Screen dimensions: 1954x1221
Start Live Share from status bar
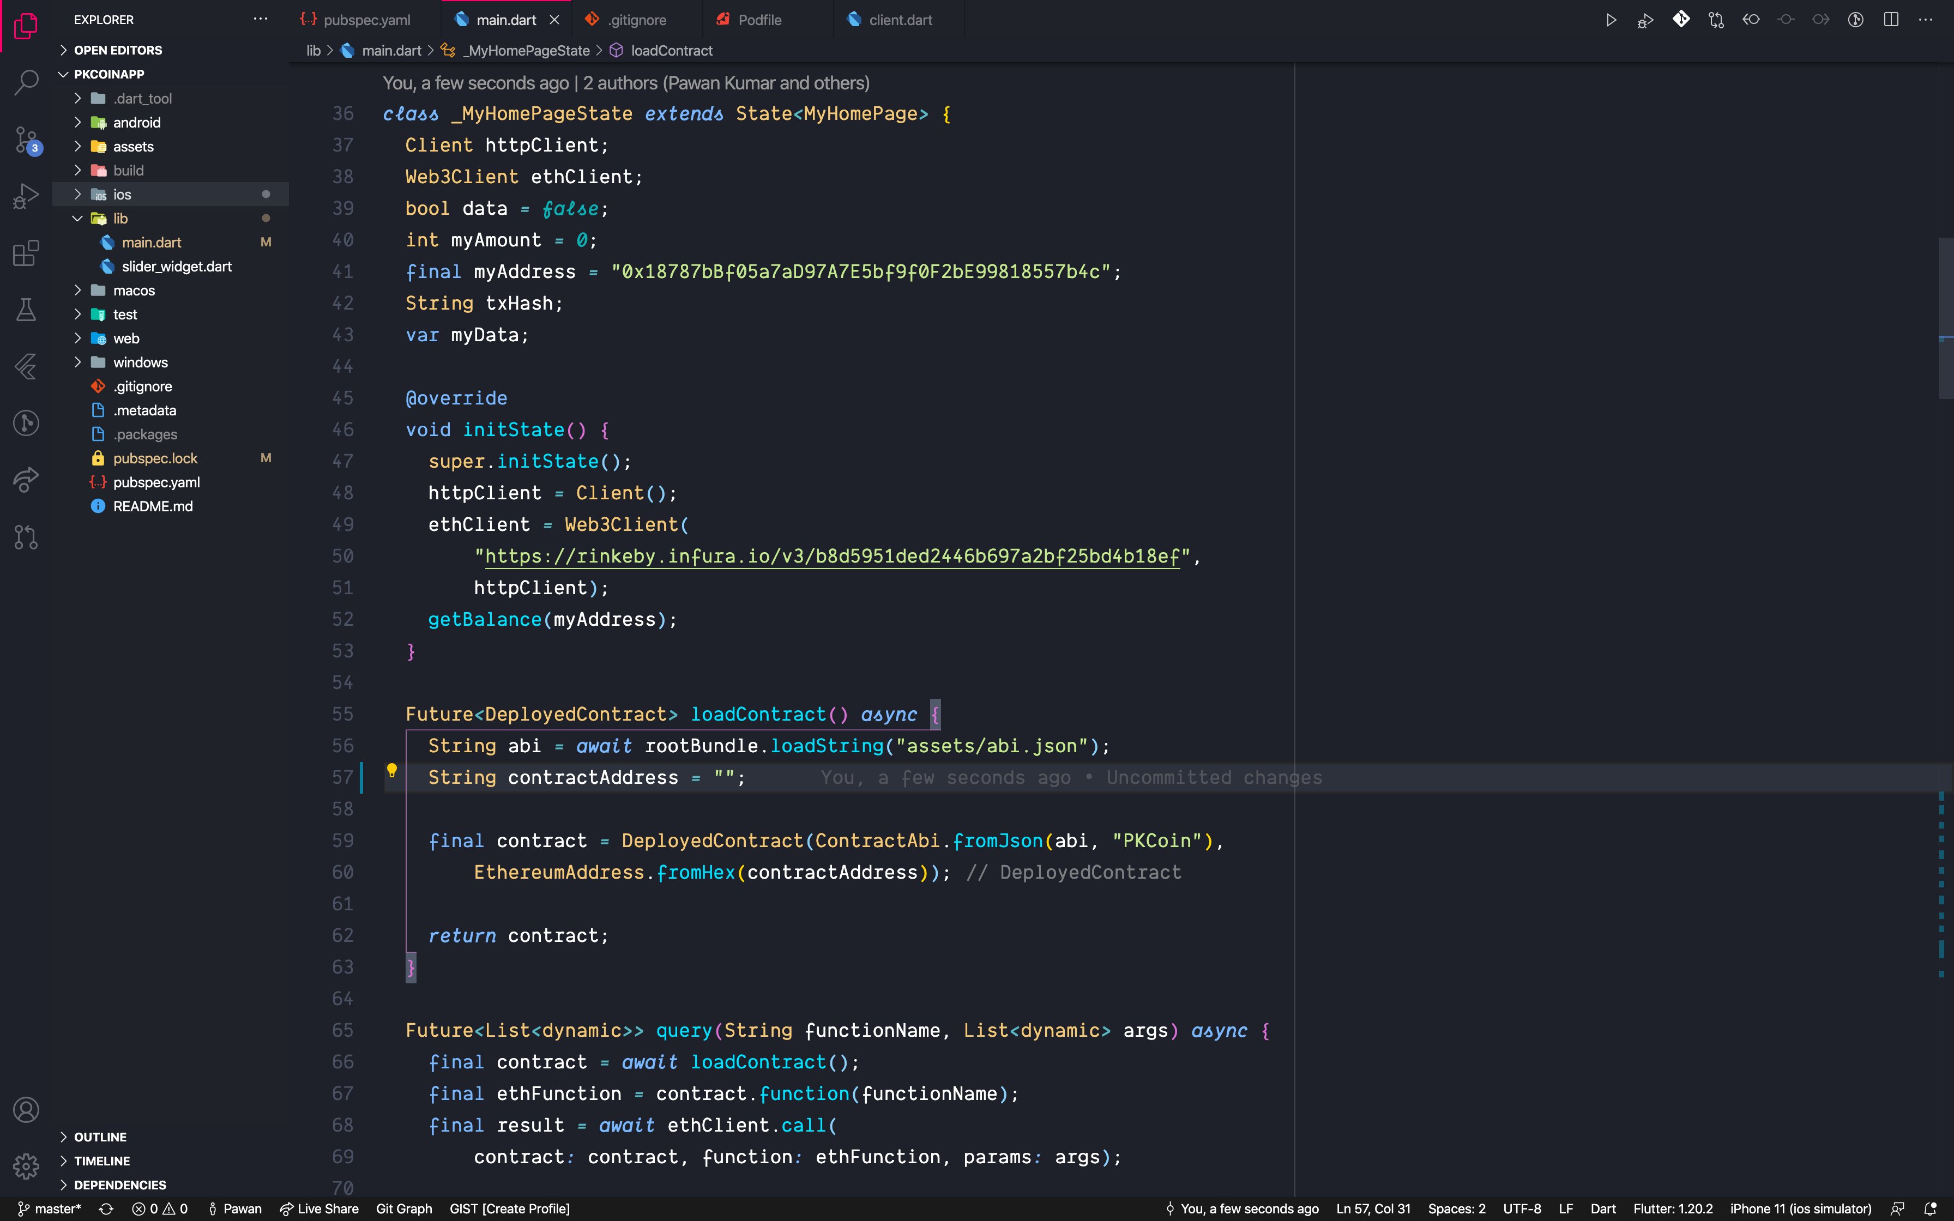click(319, 1209)
